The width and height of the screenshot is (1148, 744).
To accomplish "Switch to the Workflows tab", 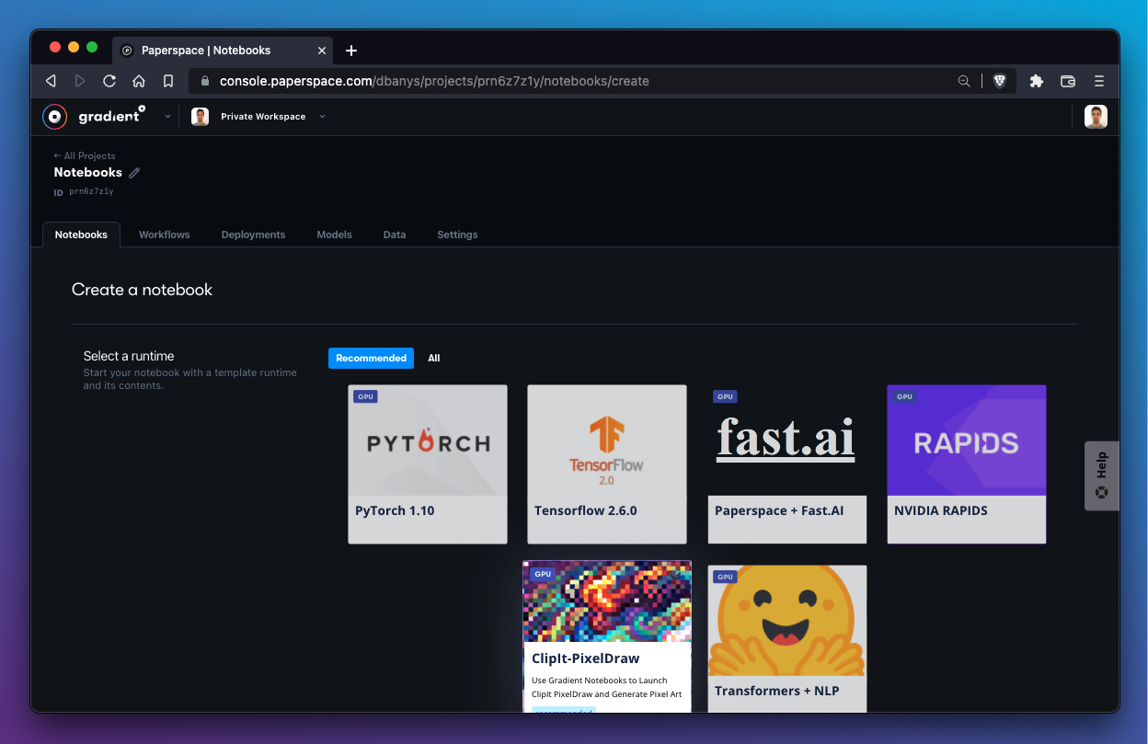I will point(165,235).
